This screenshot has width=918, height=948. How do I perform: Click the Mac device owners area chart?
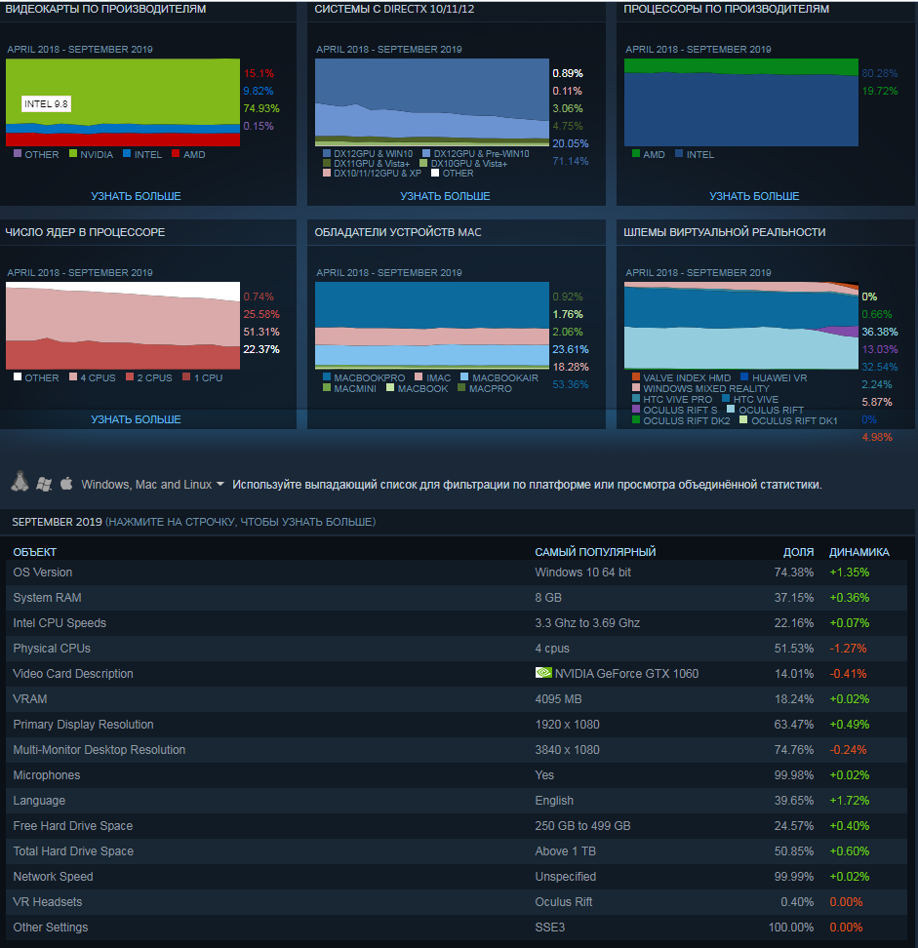tap(432, 326)
